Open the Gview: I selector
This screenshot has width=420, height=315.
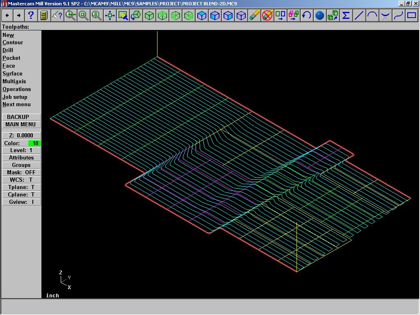point(21,202)
